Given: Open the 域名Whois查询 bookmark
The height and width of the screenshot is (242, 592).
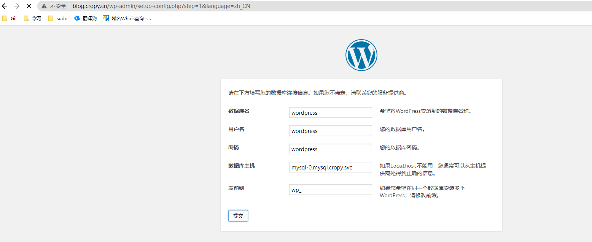Looking at the screenshot, I should (x=127, y=18).
